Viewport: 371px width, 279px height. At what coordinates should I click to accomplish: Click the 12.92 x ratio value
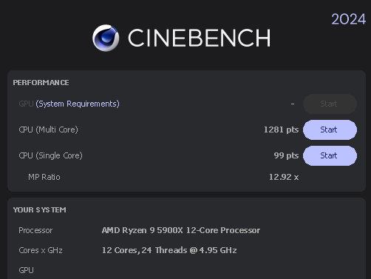pos(284,177)
